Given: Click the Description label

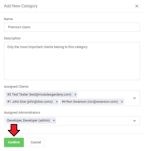Looking at the screenshot, I should [12, 38].
